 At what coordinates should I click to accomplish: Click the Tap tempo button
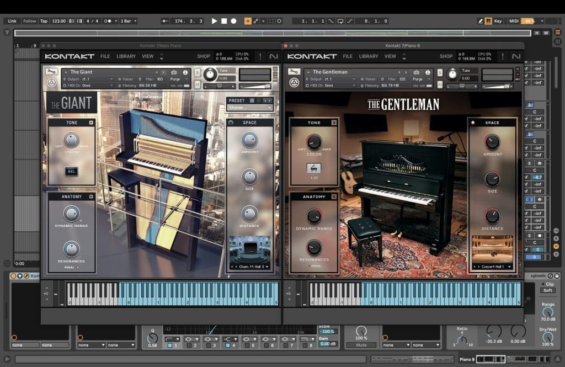[44, 21]
